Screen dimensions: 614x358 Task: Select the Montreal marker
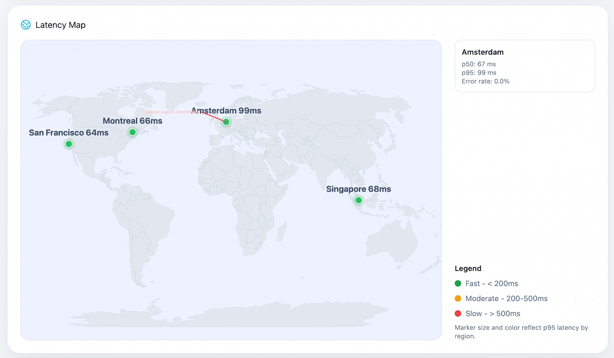132,132
